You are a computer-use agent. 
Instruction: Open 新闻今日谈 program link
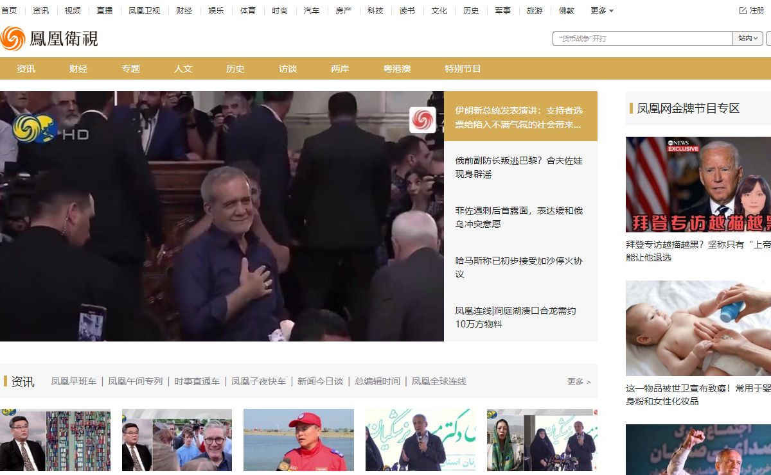(321, 381)
